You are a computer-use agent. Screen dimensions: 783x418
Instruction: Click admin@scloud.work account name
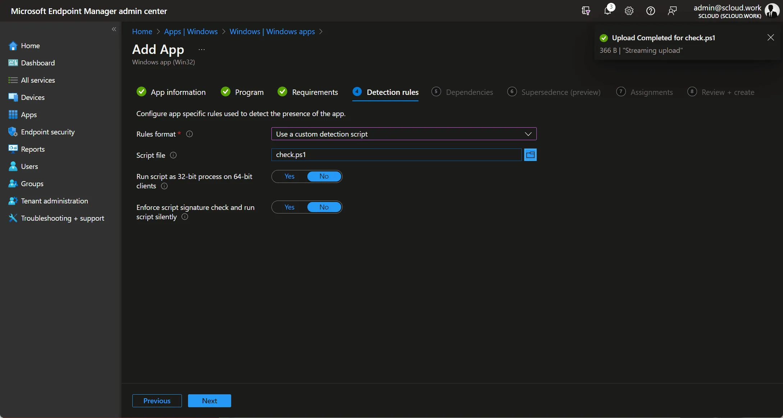727,8
